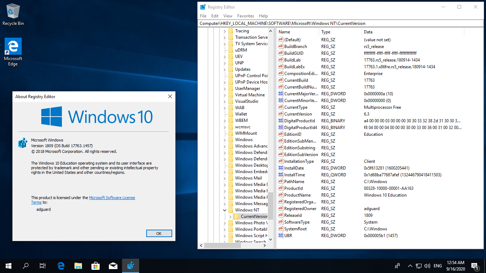Open the People icon in system tray
This screenshot has width=486, height=273.
(x=397, y=266)
